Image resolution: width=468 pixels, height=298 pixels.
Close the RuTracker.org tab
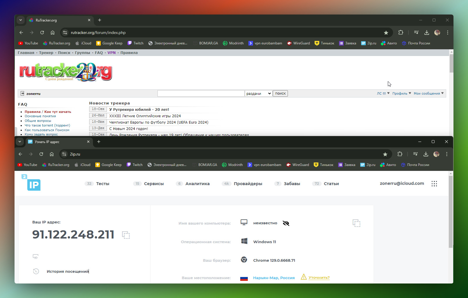coord(89,20)
